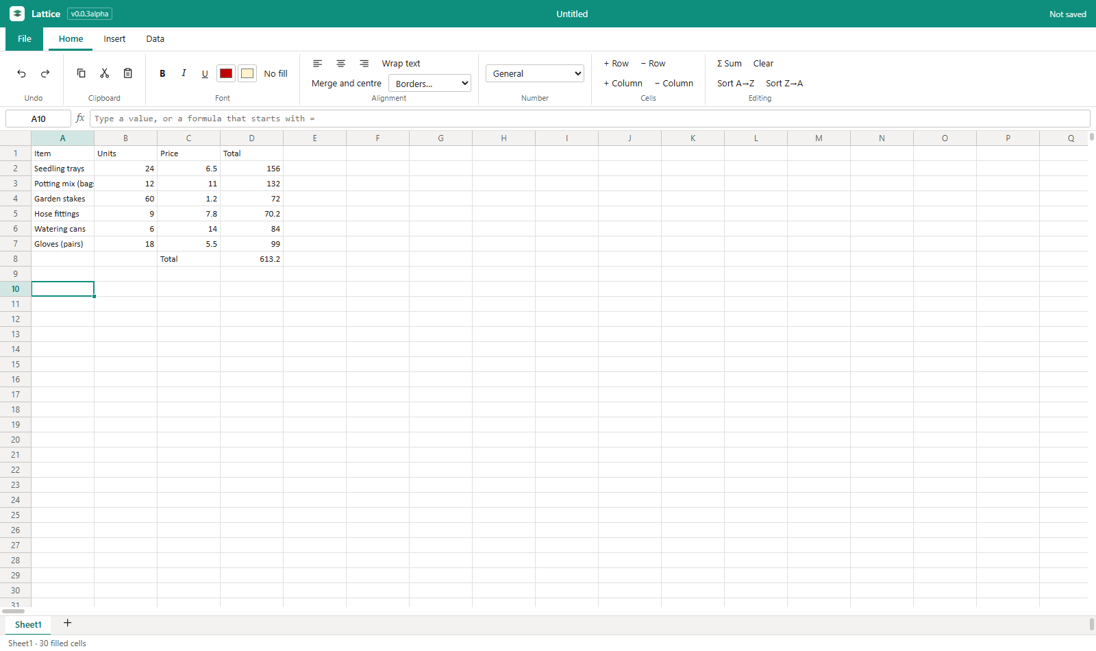Click the Redo arrow icon
This screenshot has height=651, width=1096.
tap(45, 73)
